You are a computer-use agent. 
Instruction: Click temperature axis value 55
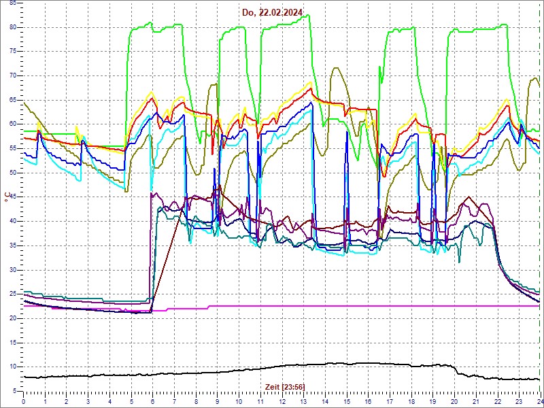click(x=13, y=148)
